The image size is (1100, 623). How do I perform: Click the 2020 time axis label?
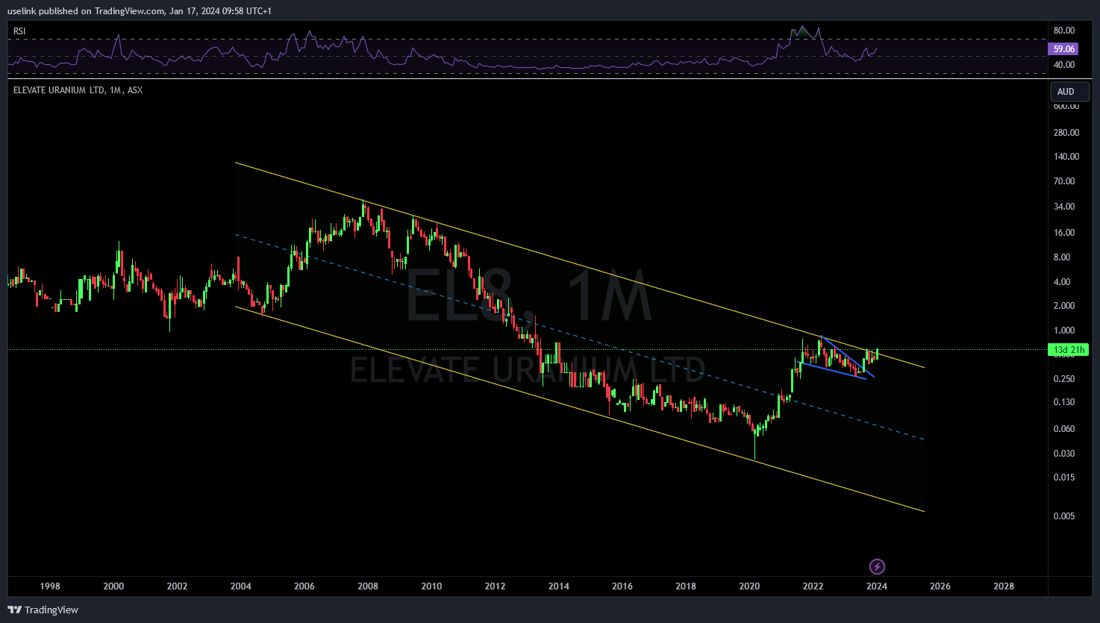pyautogui.click(x=749, y=586)
